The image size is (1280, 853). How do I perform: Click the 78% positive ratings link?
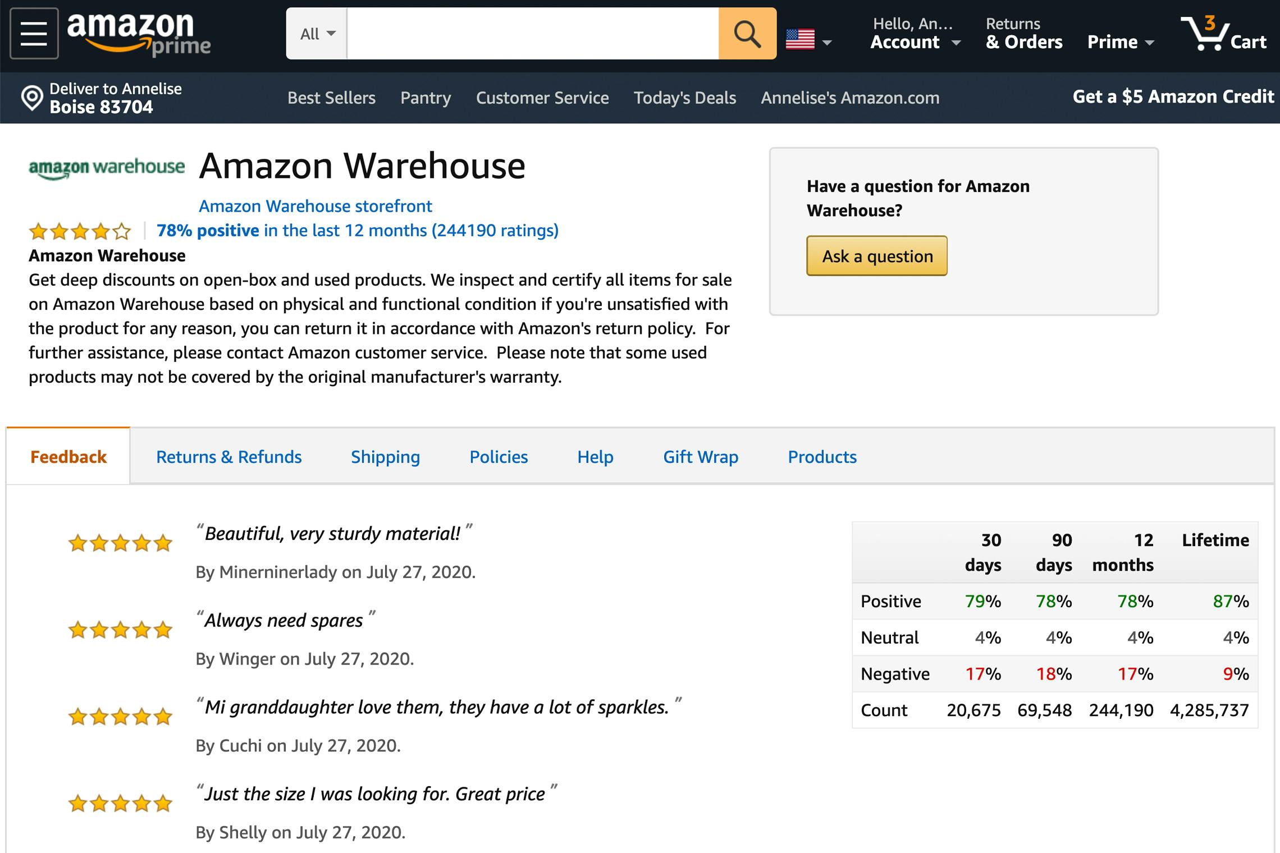[208, 230]
